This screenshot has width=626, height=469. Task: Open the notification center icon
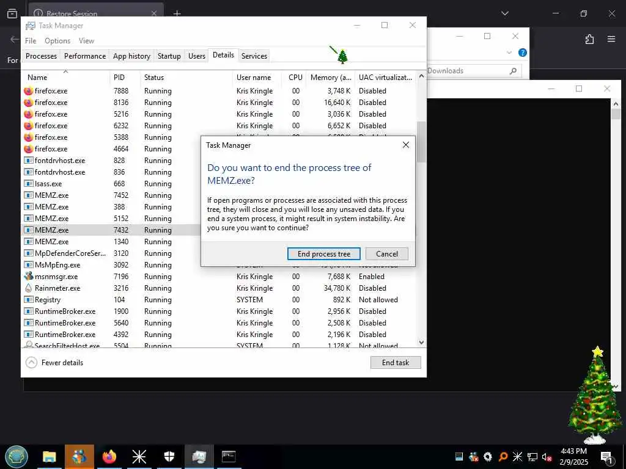606,457
